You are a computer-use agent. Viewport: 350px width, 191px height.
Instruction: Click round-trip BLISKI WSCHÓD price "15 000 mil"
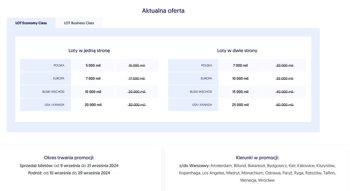coord(240,92)
